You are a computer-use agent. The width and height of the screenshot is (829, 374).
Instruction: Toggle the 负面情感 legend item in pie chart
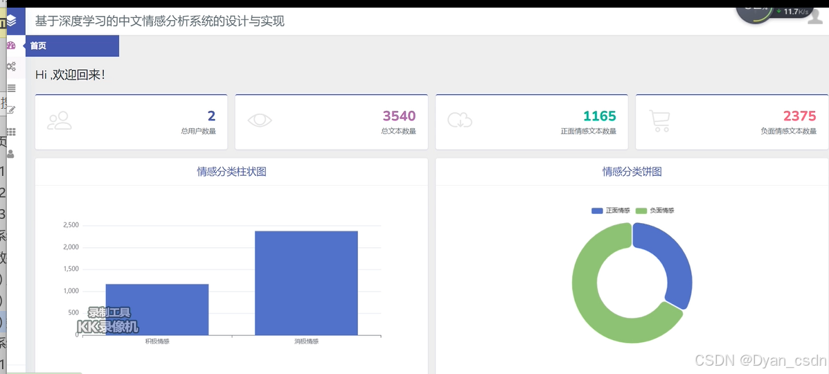(654, 211)
